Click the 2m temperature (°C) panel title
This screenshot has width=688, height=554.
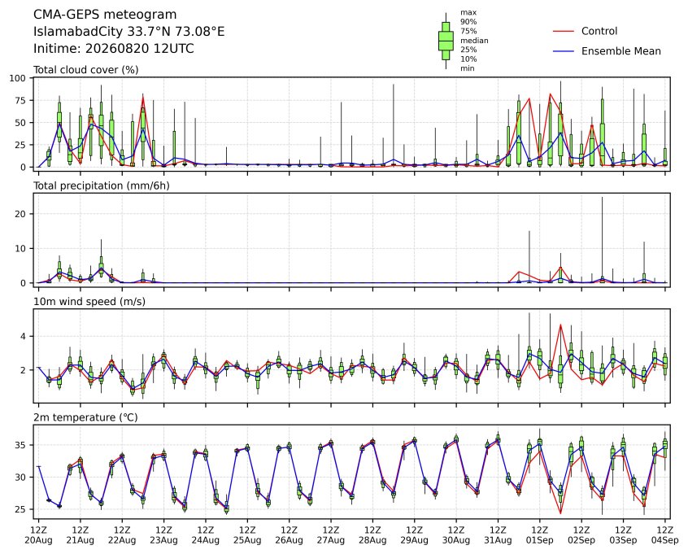pos(85,417)
